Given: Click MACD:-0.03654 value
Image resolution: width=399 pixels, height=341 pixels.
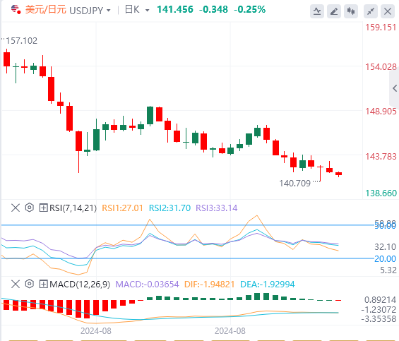Looking at the screenshot, I should pyautogui.click(x=147, y=284).
